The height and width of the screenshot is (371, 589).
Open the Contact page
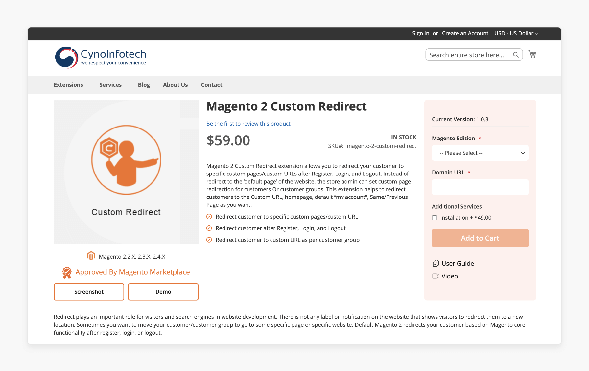point(212,85)
